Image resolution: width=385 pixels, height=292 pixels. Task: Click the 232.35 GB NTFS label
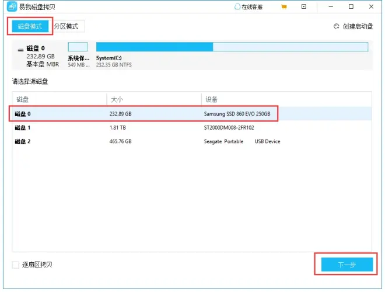pos(114,65)
